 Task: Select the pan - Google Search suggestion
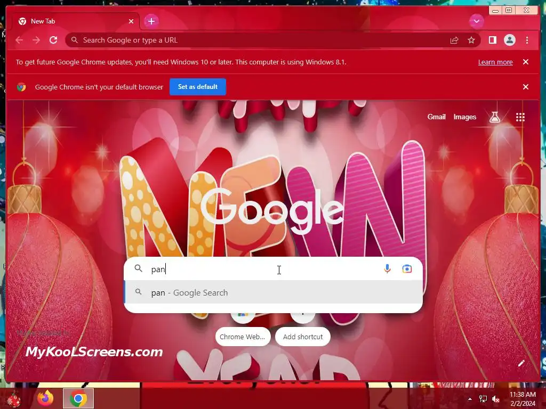point(274,292)
